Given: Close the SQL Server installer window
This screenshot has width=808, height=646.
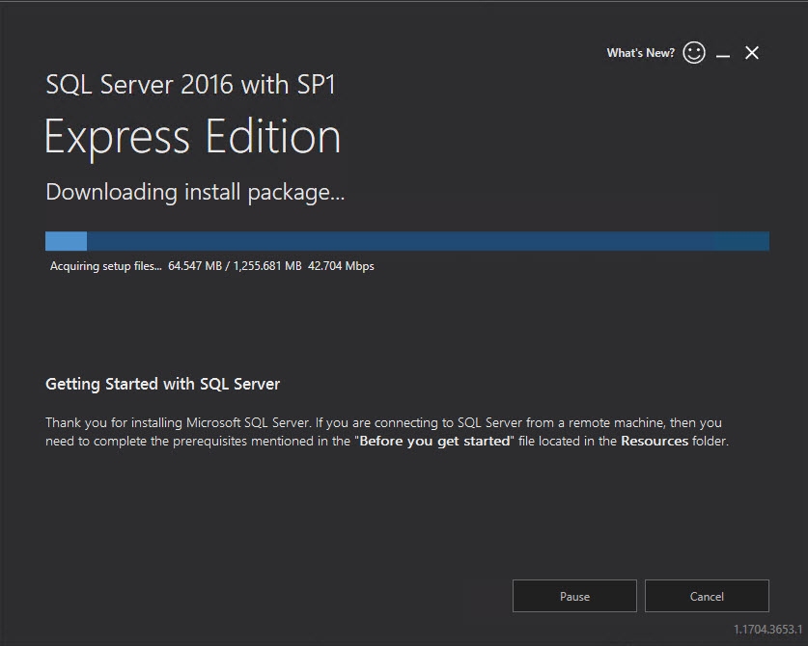Looking at the screenshot, I should (752, 53).
